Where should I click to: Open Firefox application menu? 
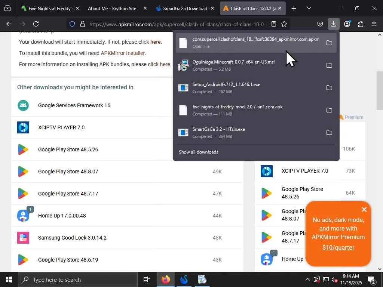coord(374,24)
